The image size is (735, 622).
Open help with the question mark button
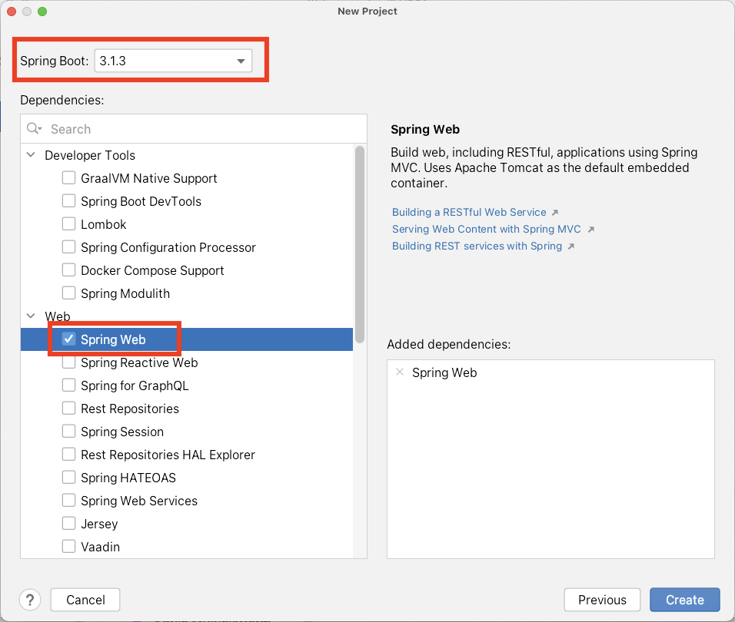(30, 600)
